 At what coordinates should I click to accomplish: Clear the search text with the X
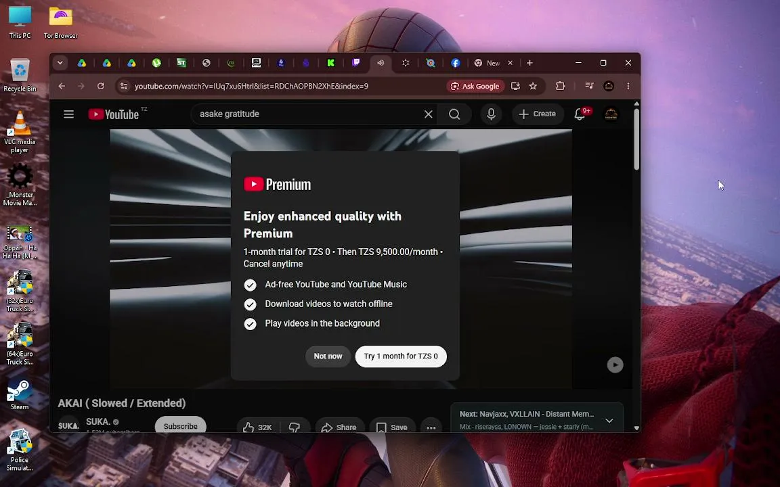(429, 114)
